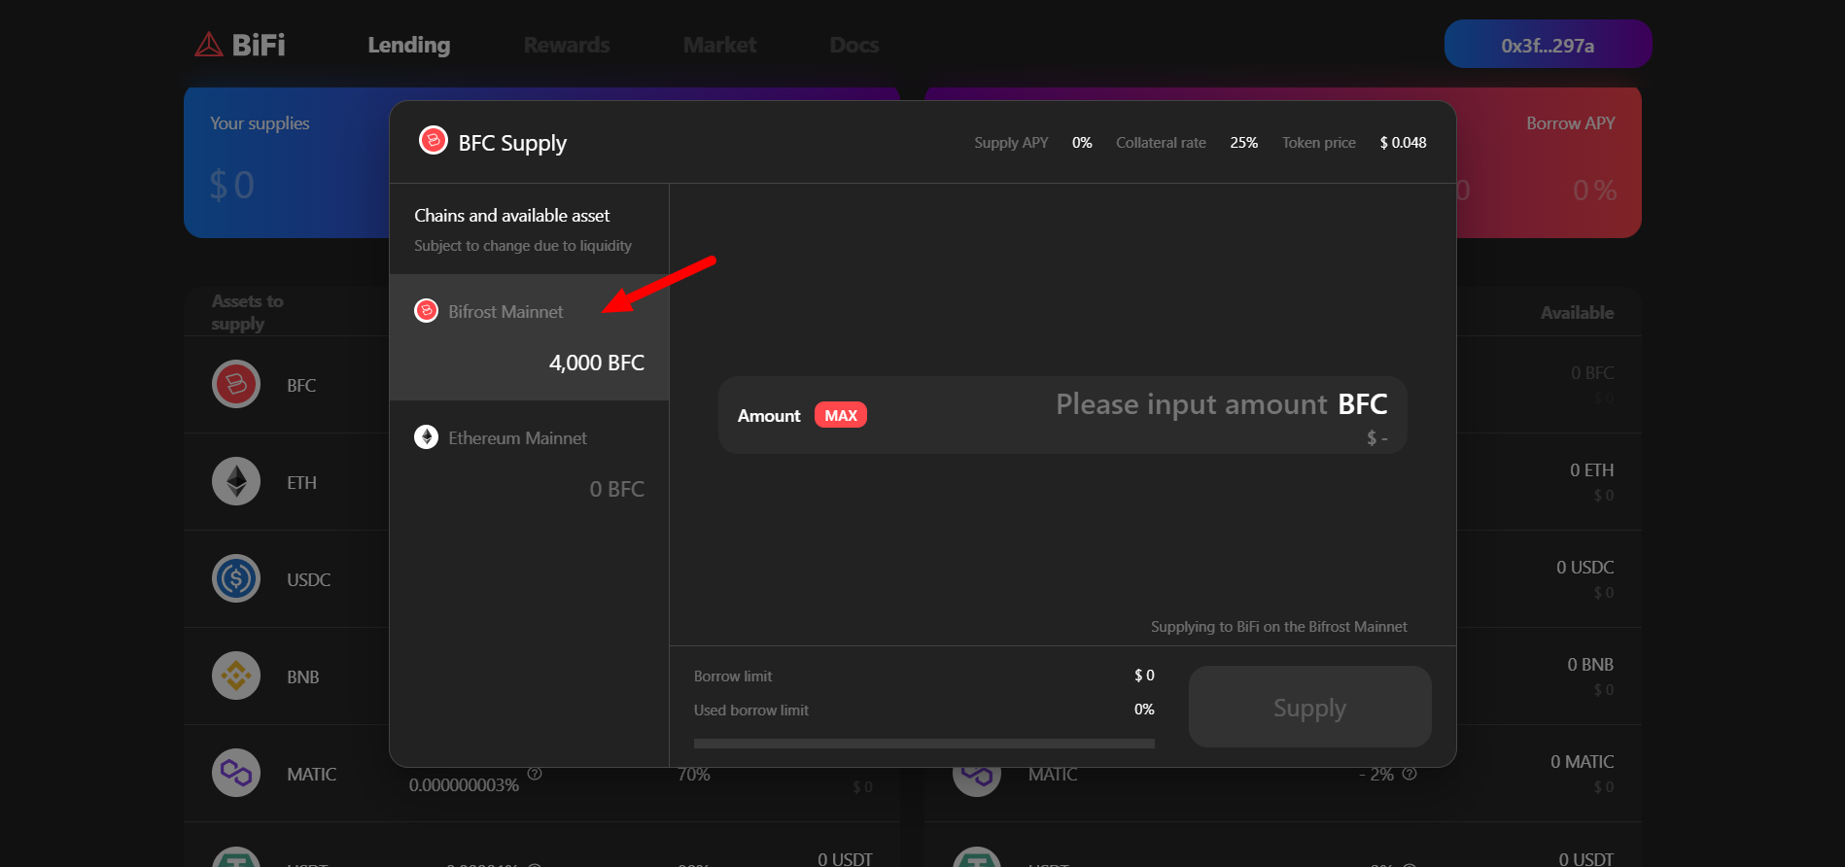Click the Supply button

pyautogui.click(x=1309, y=708)
